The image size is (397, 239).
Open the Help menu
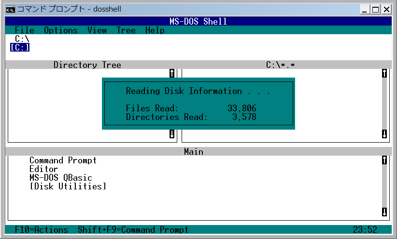click(x=155, y=30)
